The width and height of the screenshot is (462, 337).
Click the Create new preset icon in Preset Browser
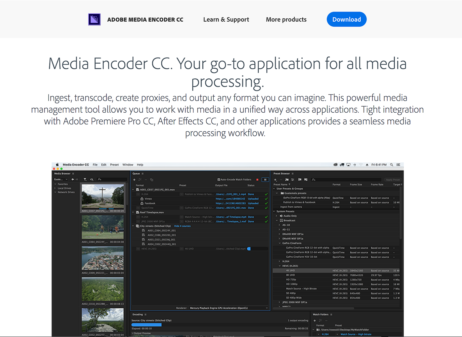point(275,180)
